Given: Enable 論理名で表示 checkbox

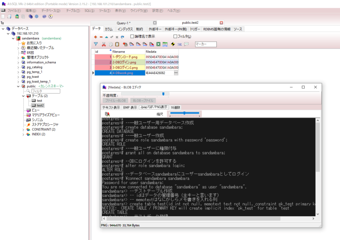Looking at the screenshot, I should click(132, 36).
